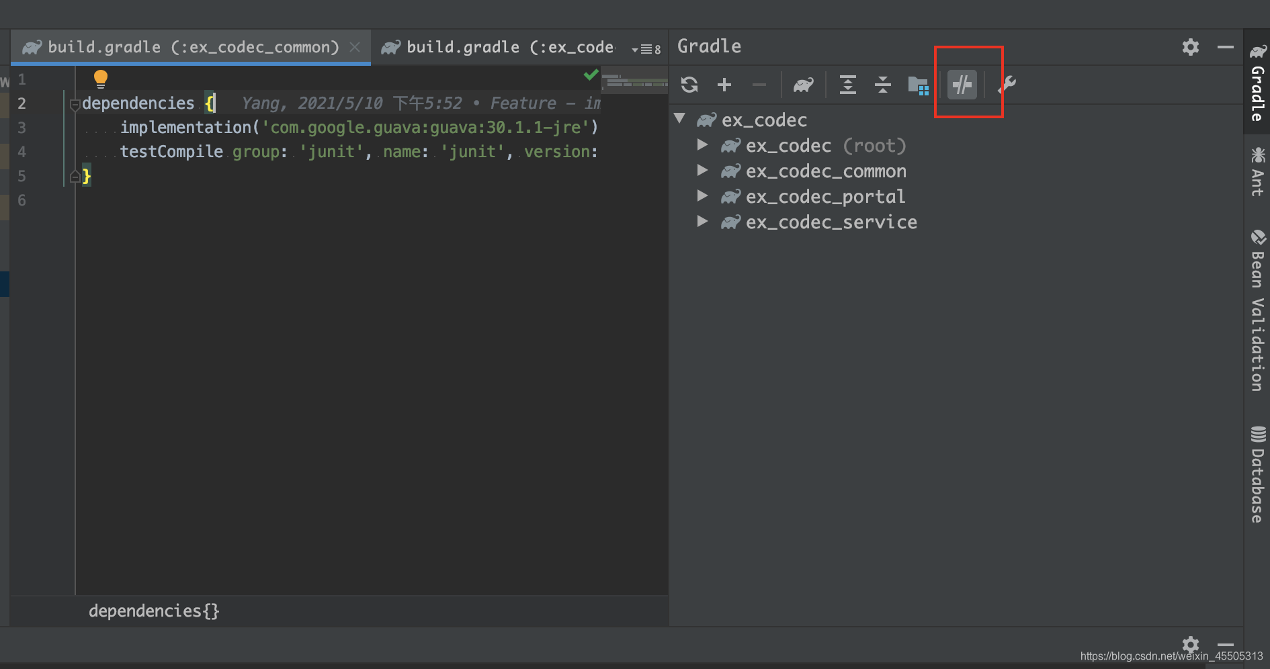Link a Gradle project with plus icon

pyautogui.click(x=724, y=85)
